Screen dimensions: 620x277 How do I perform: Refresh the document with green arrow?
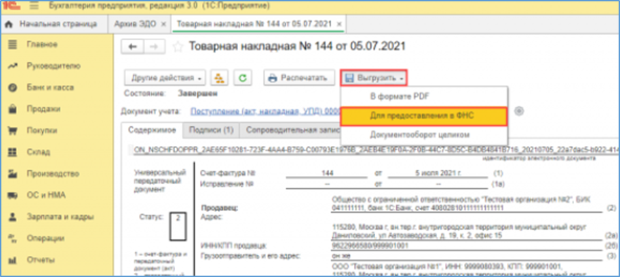click(x=242, y=78)
